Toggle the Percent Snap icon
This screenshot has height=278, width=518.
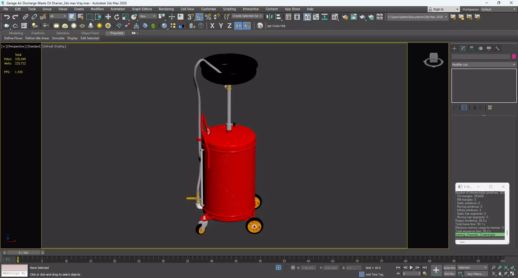(x=208, y=17)
